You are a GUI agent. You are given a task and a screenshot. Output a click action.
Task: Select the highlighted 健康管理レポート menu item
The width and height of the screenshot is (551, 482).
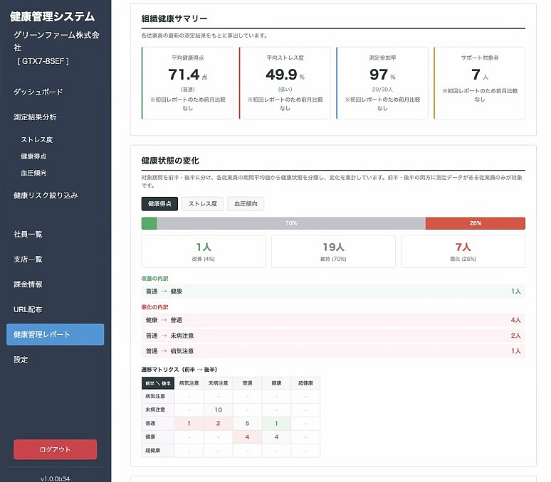[x=55, y=334]
